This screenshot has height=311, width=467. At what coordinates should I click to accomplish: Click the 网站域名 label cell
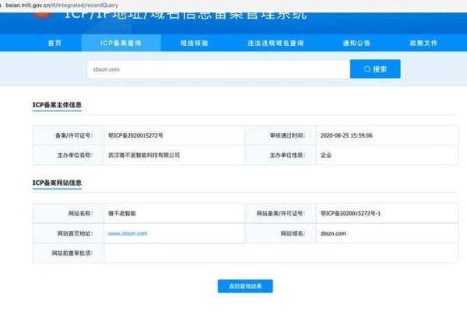pyautogui.click(x=281, y=233)
